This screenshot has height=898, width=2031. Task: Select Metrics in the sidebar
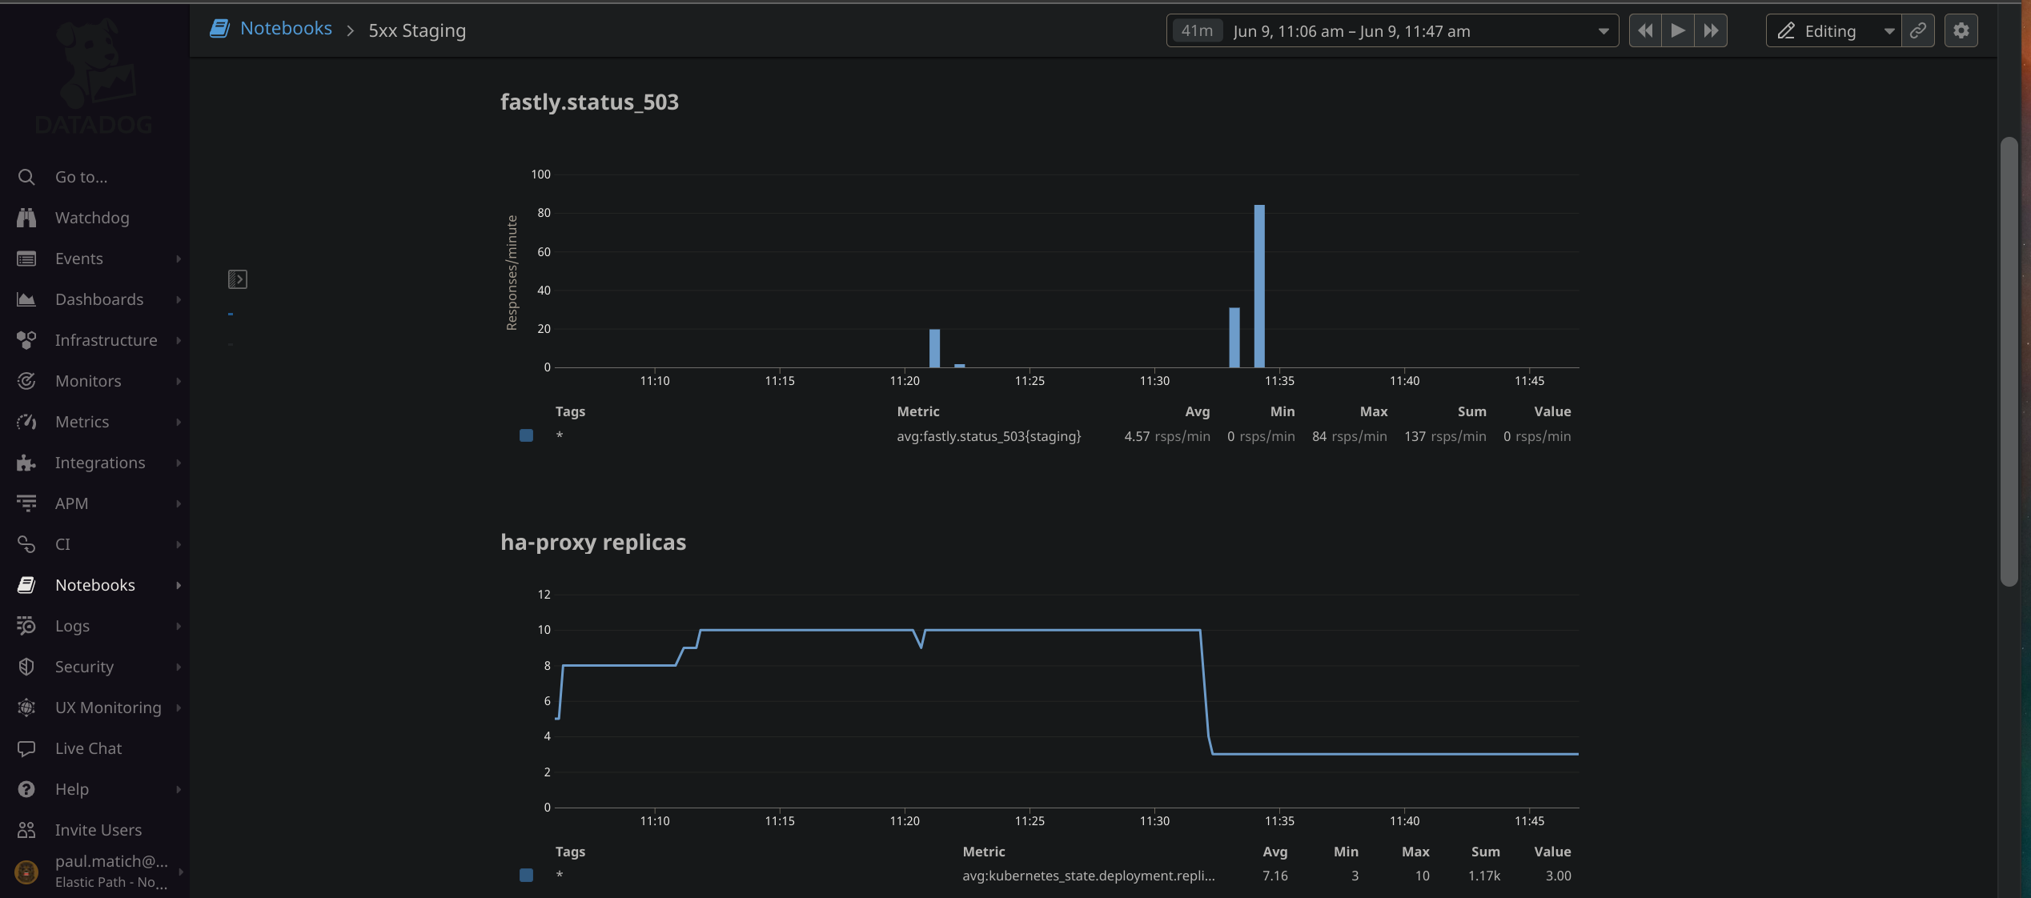[x=82, y=422]
